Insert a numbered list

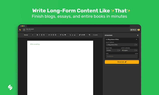(x=49, y=35)
